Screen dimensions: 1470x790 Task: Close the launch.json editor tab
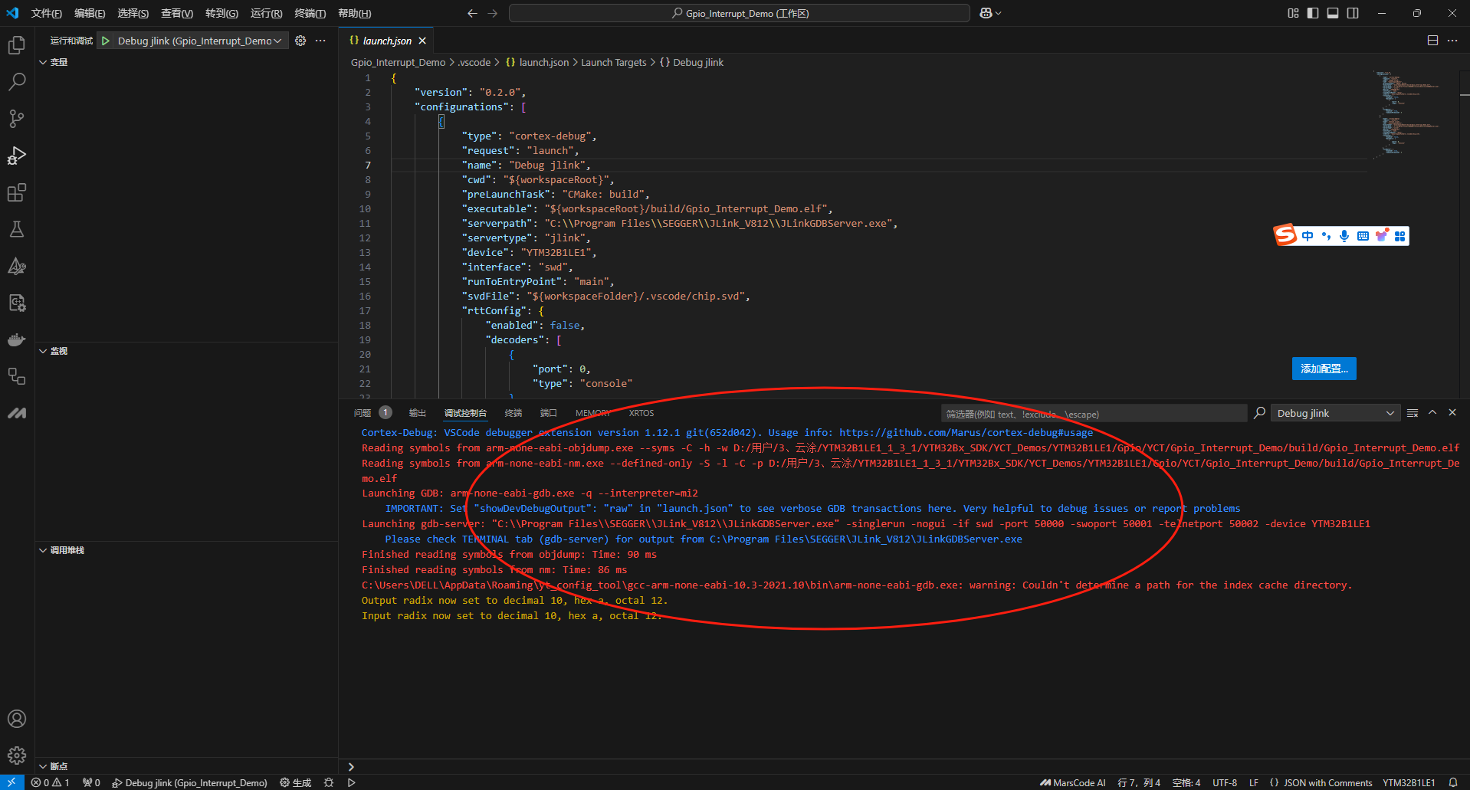tap(422, 41)
